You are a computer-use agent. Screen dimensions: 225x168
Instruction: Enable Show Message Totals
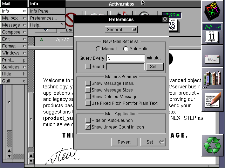click(x=88, y=83)
